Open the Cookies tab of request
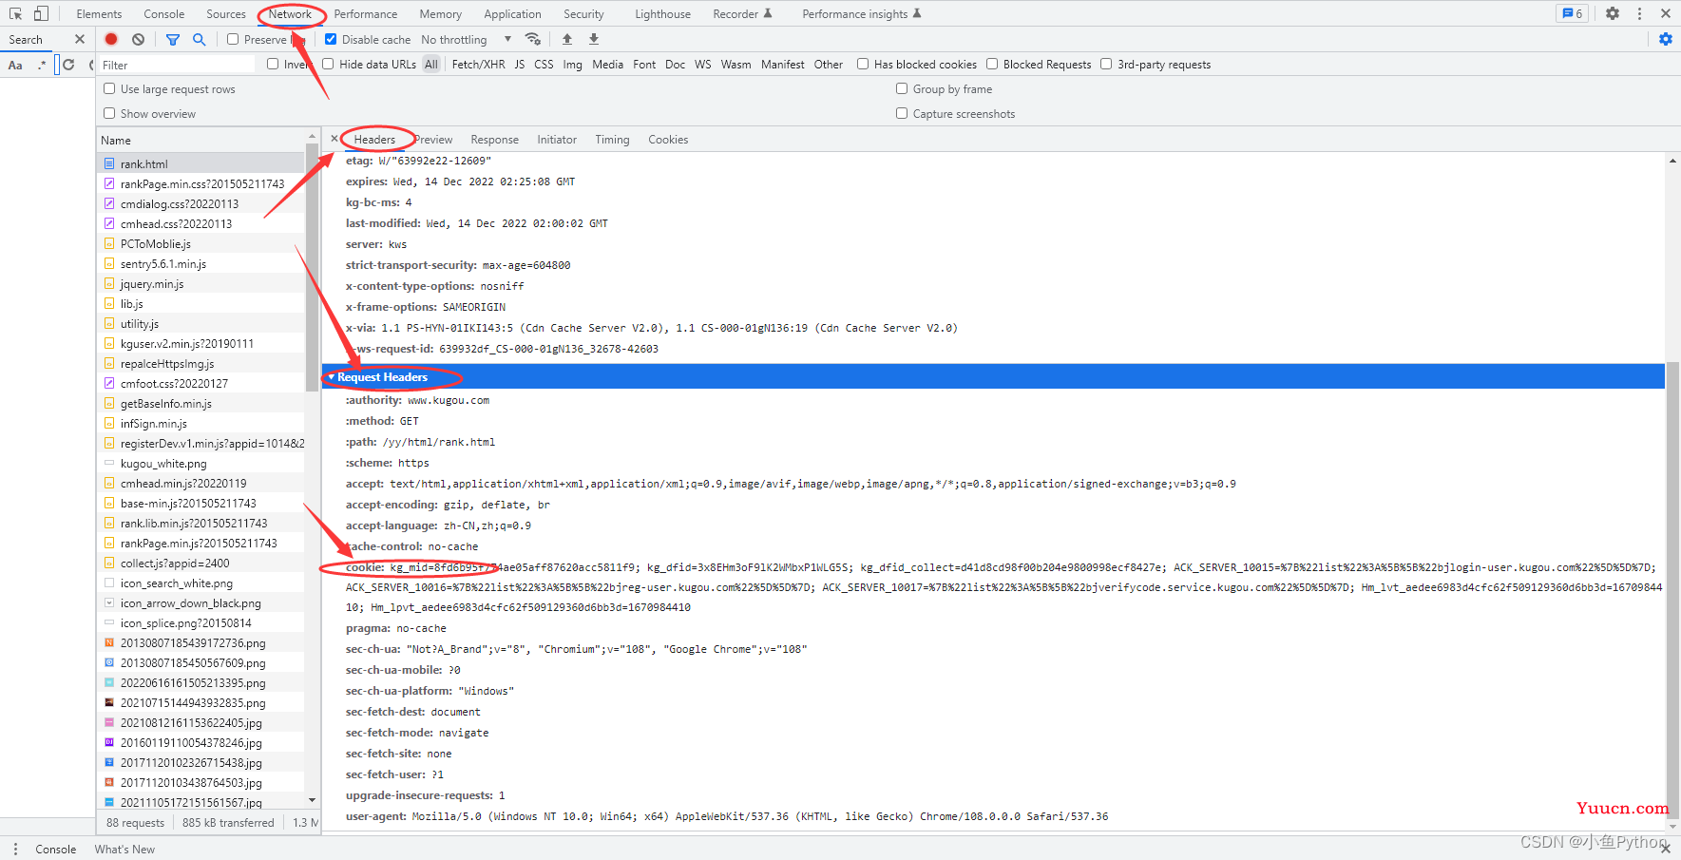Image resolution: width=1681 pixels, height=860 pixels. click(x=668, y=139)
